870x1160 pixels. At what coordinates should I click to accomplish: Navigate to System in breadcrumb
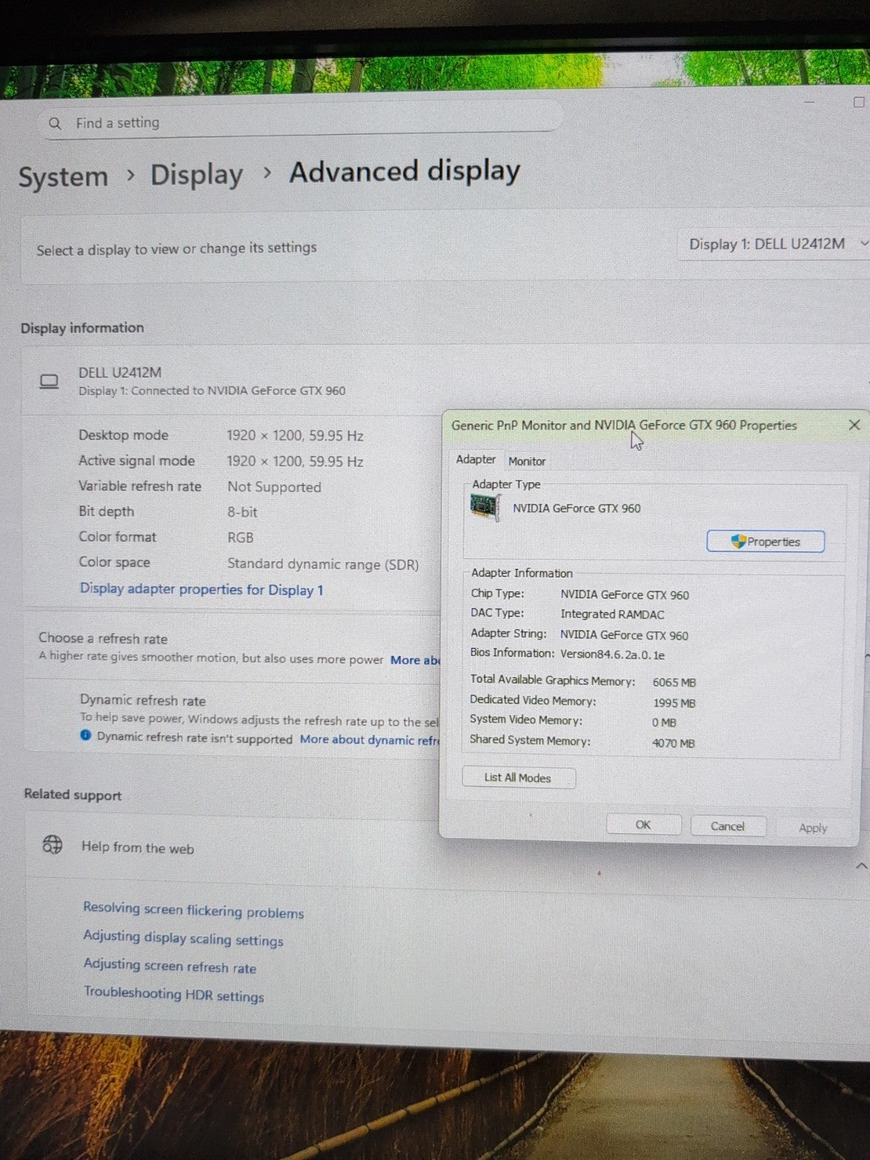click(63, 177)
